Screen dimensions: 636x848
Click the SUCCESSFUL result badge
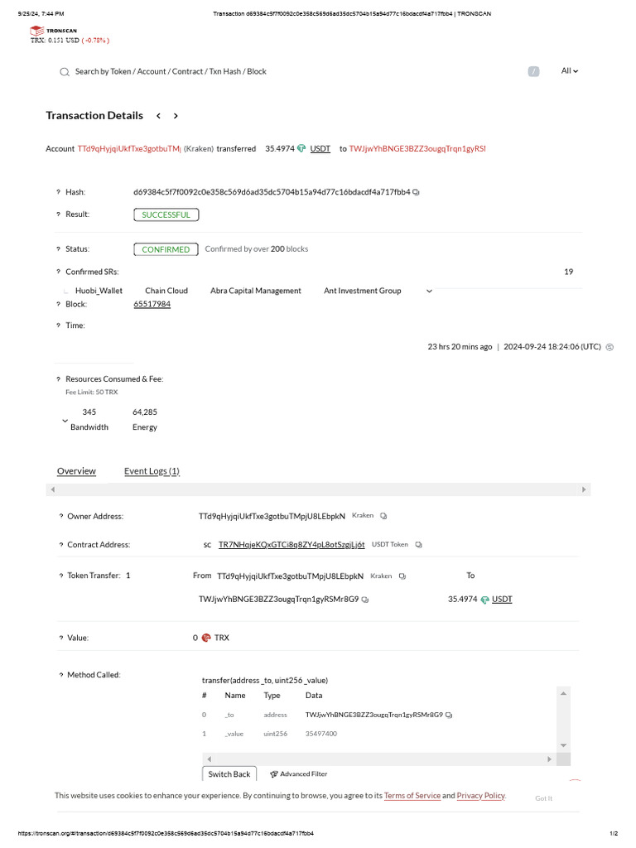166,214
